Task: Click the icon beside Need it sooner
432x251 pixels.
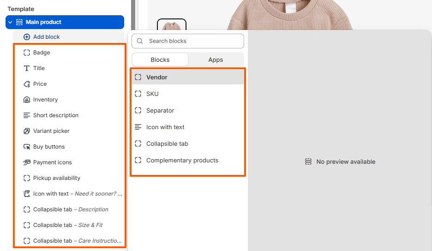Action: point(27,194)
